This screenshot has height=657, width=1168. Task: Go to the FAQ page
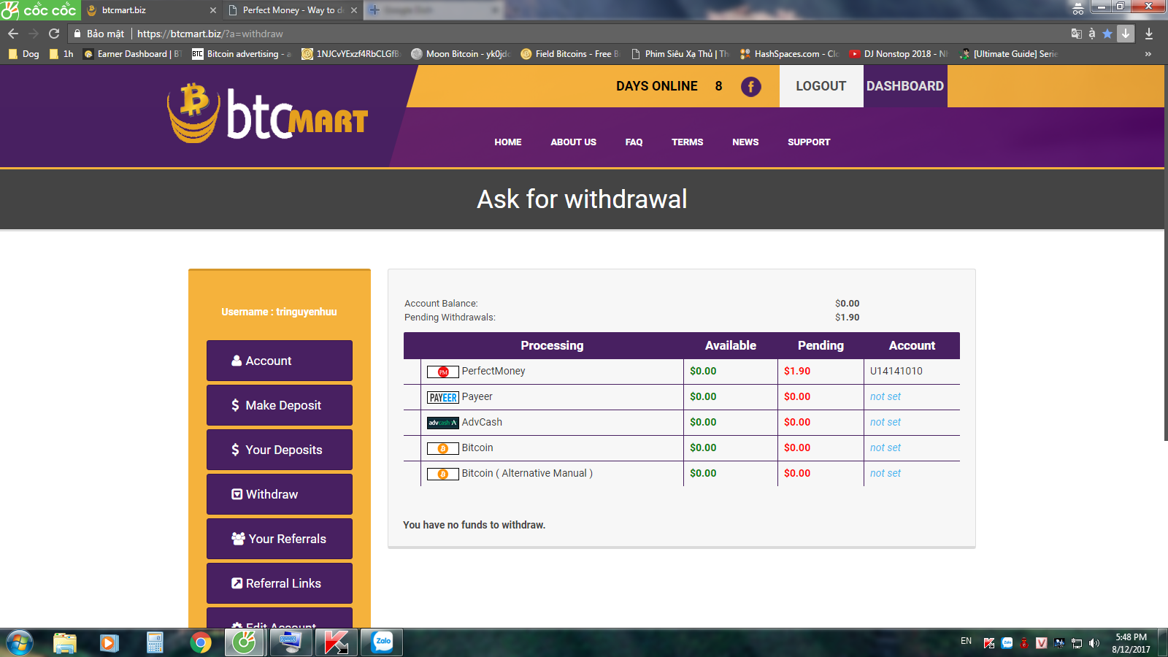tap(634, 142)
